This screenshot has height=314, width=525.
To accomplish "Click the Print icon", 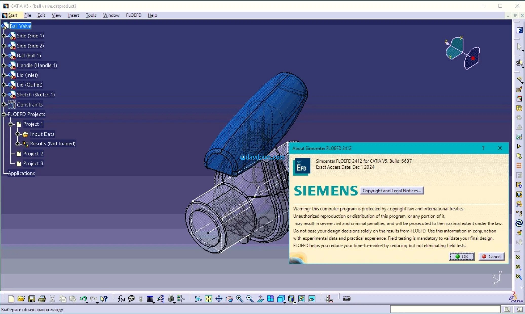I will [x=42, y=299].
